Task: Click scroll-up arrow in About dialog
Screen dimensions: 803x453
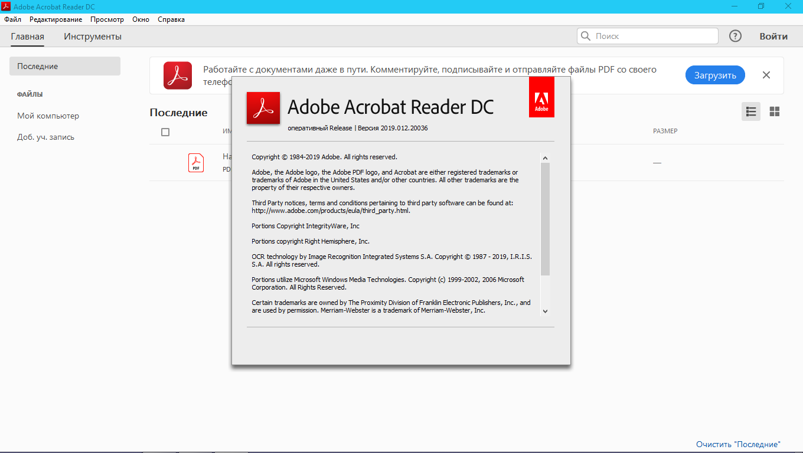Action: 545,158
